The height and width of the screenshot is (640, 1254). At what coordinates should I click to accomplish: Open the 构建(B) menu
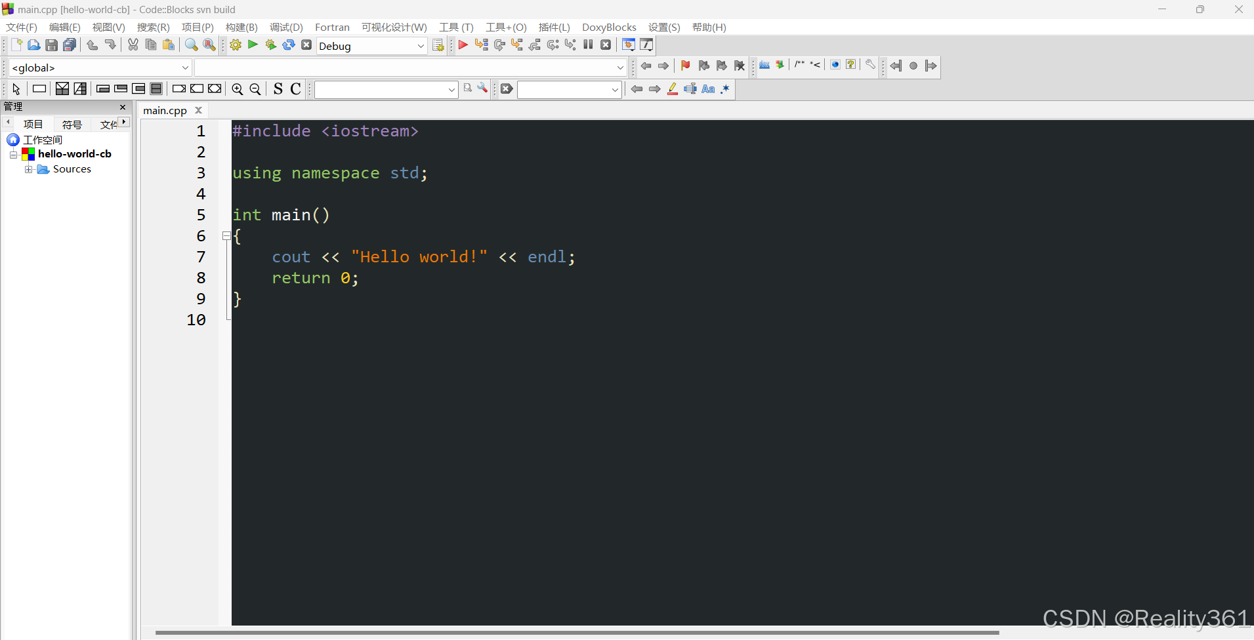241,28
